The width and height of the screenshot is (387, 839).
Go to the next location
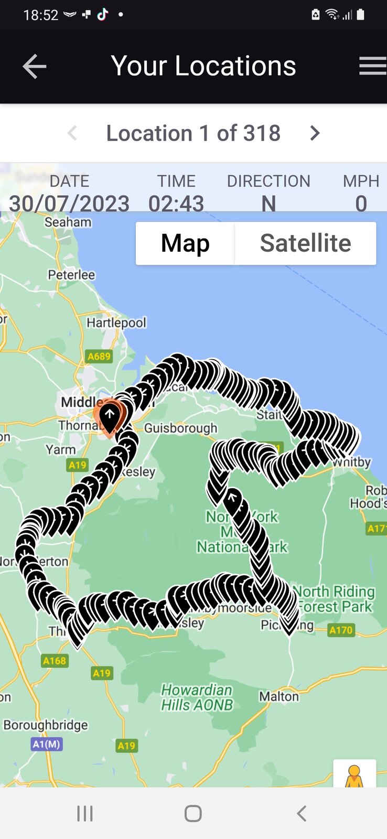[315, 133]
